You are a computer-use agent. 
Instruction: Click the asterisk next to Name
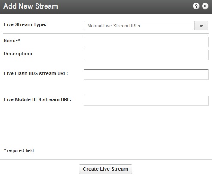click(19, 40)
